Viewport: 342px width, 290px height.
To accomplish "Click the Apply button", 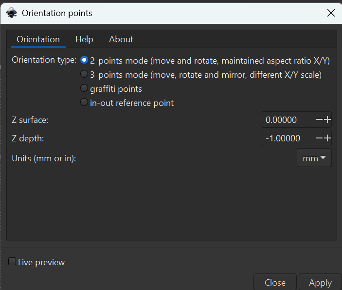I will (x=320, y=283).
